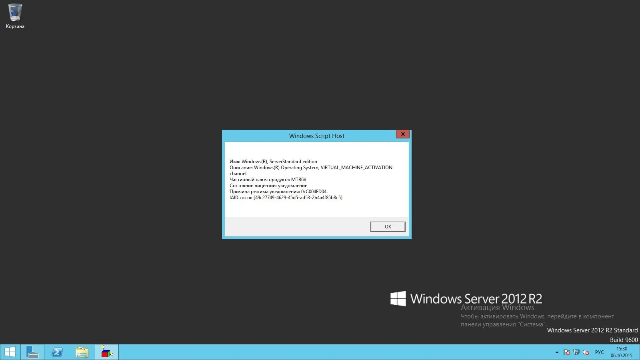
Task: Show hidden tray icons arrow
Action: click(557, 352)
